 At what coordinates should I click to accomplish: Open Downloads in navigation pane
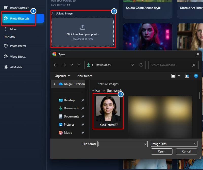(x=69, y=108)
